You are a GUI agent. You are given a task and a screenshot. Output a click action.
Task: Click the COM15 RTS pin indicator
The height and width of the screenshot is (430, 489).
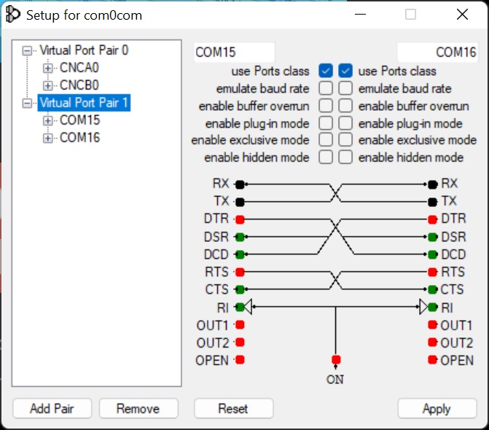coord(240,272)
